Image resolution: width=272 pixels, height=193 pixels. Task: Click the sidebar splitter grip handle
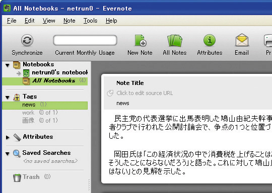[x=89, y=184]
